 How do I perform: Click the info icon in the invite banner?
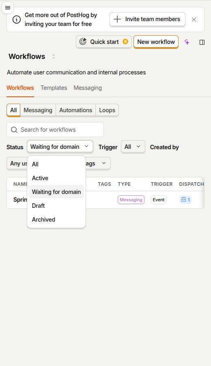(17, 20)
